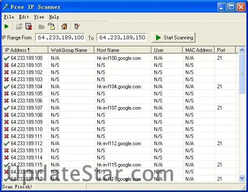Click green check icon for 64.233.189.112
This screenshot has height=192, width=248.
coord(7,143)
